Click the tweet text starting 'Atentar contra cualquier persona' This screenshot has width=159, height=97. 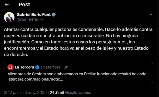[78, 42]
